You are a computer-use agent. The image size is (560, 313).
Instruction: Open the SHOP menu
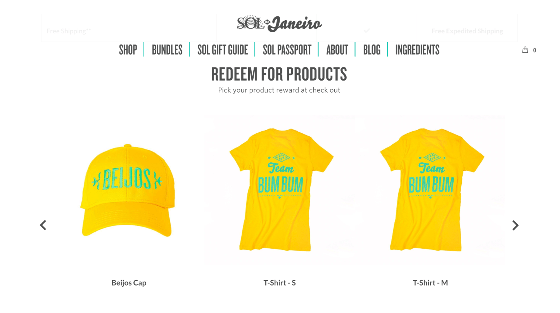tap(128, 50)
